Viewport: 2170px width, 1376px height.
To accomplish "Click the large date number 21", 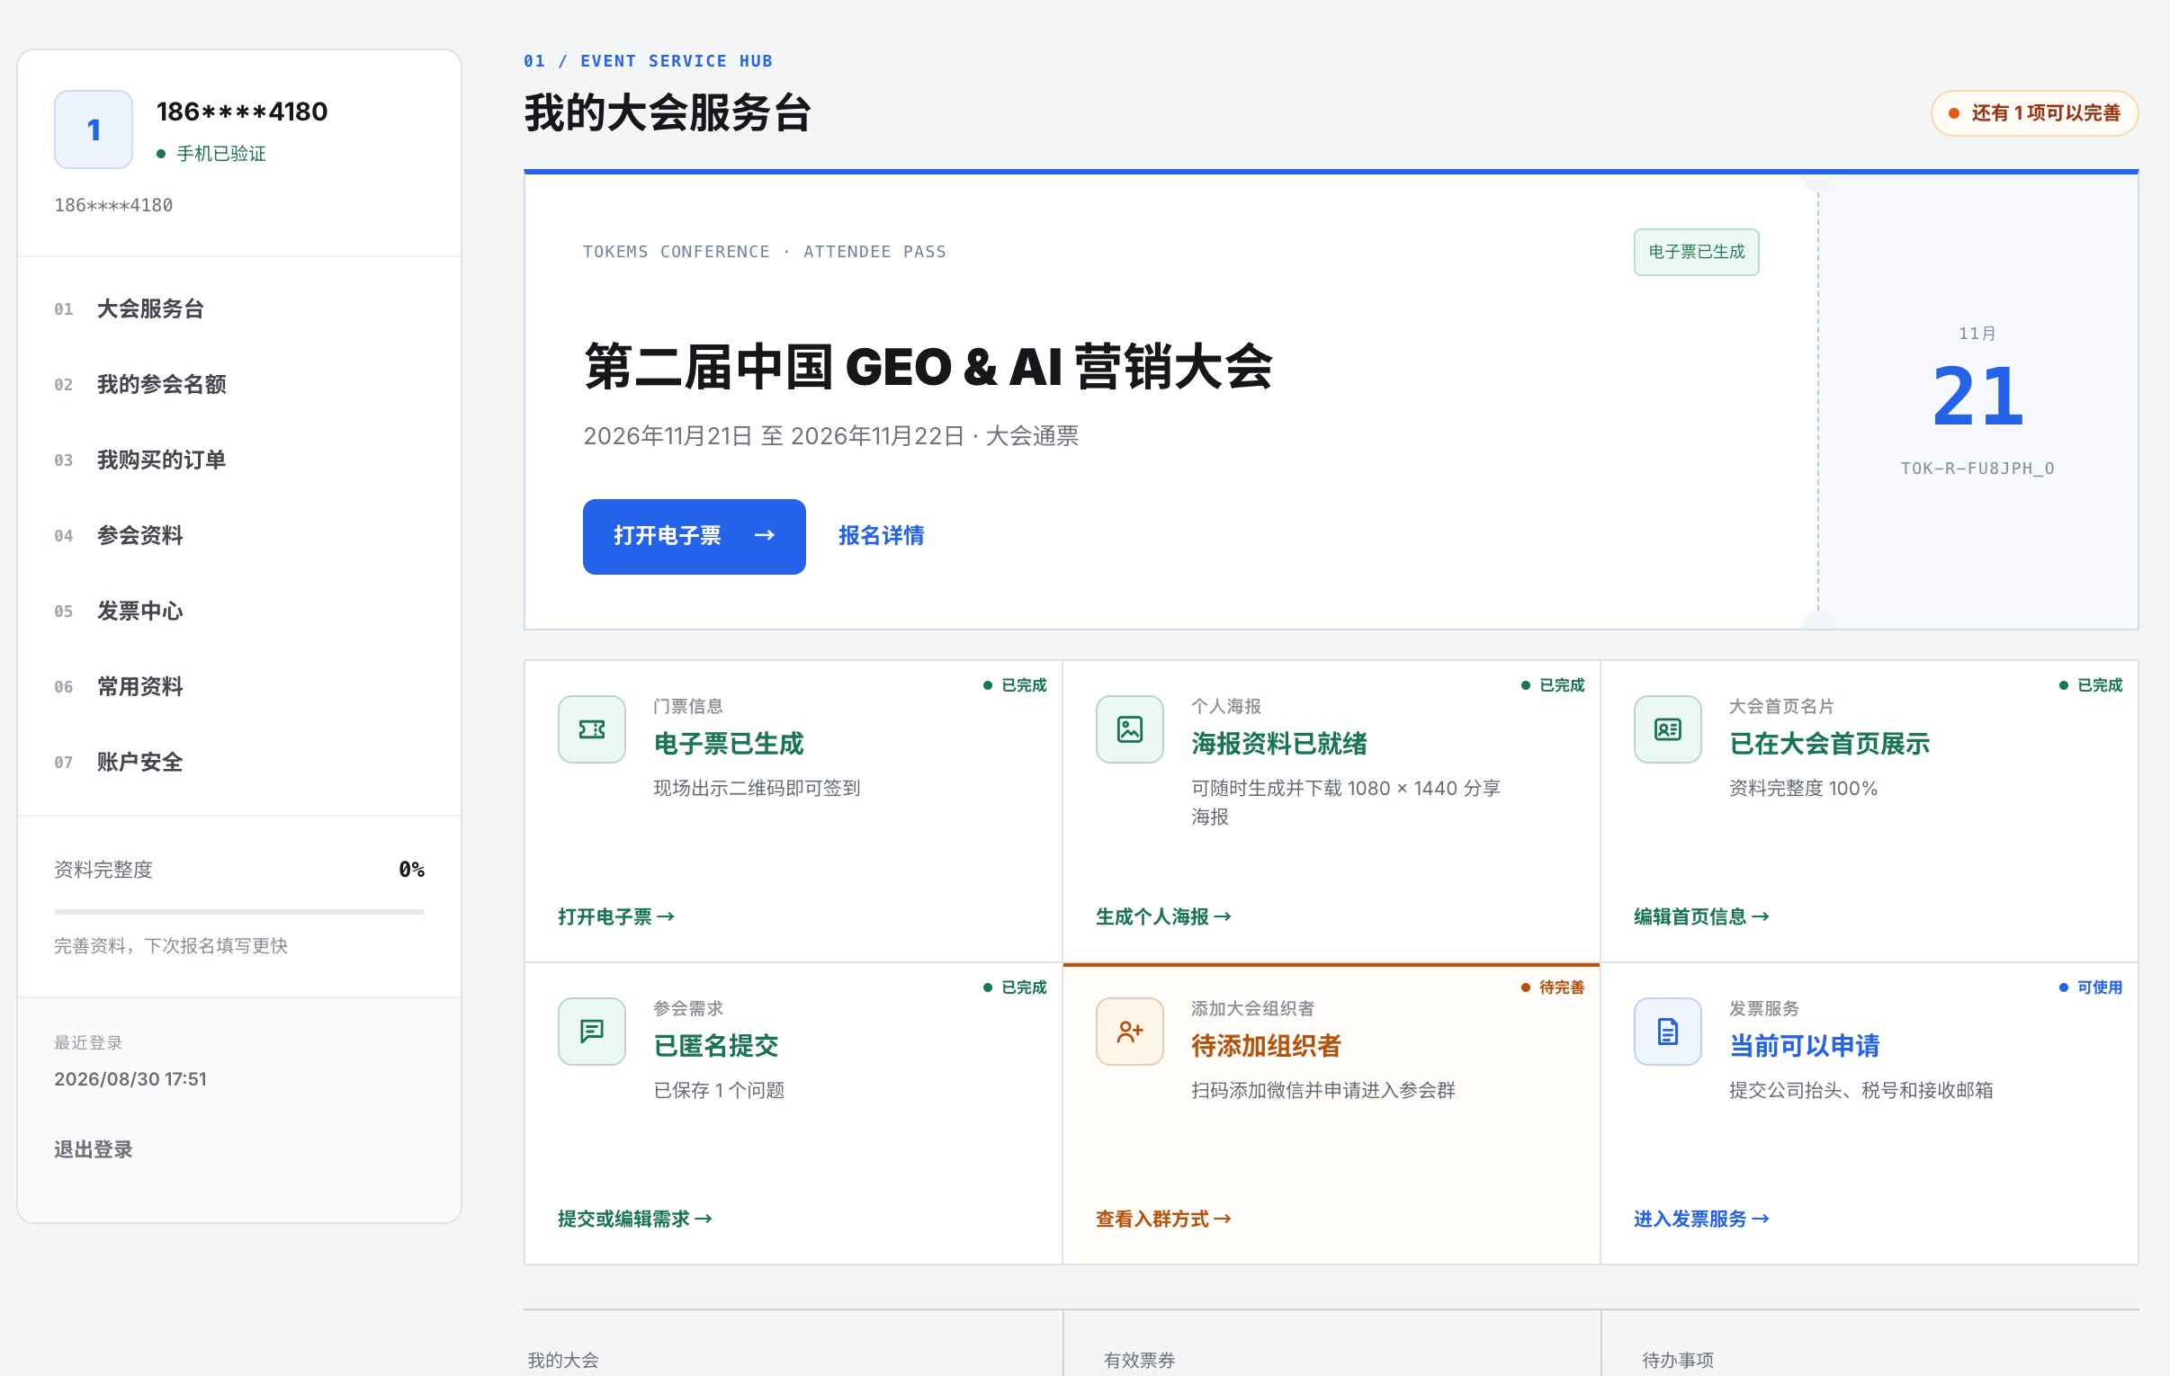I will coord(1977,397).
